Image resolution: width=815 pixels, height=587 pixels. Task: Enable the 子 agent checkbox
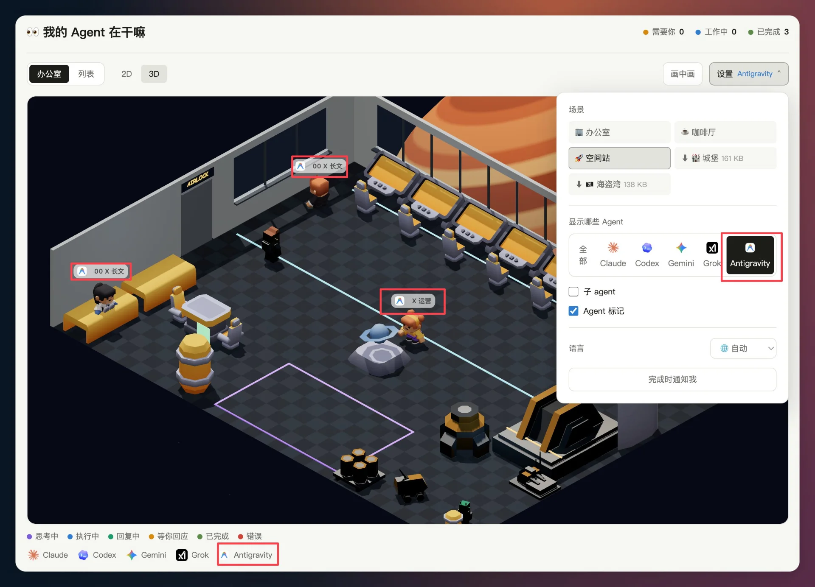573,291
